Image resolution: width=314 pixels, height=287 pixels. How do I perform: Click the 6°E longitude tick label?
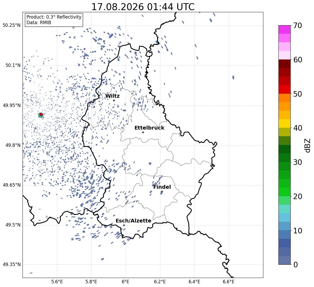[125, 282]
